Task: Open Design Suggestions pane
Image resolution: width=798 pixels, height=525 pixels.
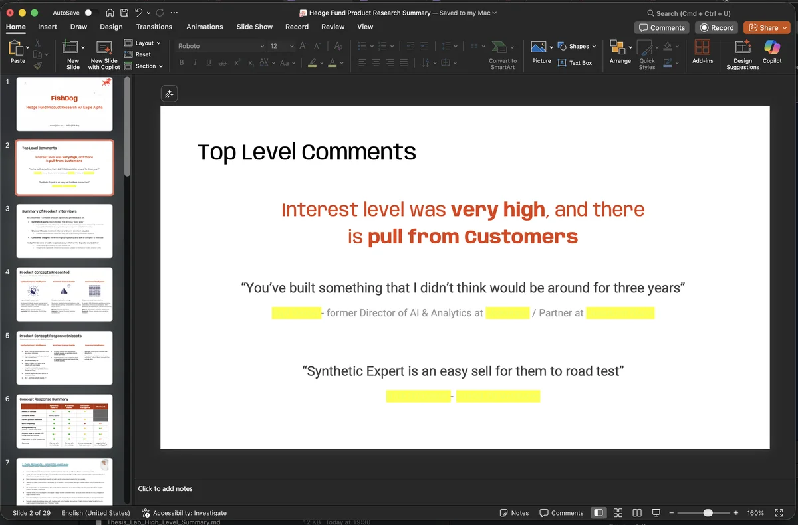Action: [743, 54]
